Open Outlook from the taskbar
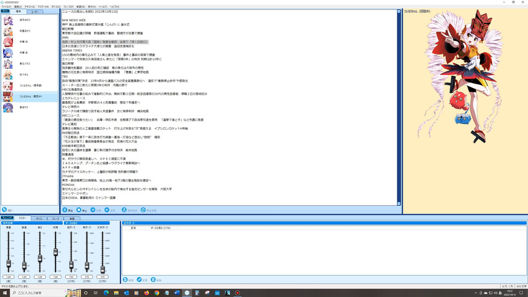Screen dimensions: 528x297 [x=127, y=293]
